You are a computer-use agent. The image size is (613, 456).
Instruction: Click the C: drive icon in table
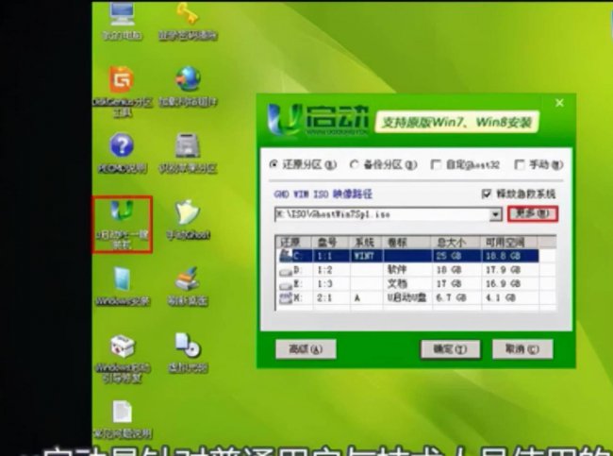pyautogui.click(x=286, y=255)
